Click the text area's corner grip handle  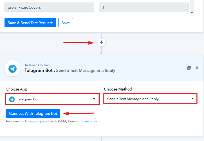click(x=187, y=10)
